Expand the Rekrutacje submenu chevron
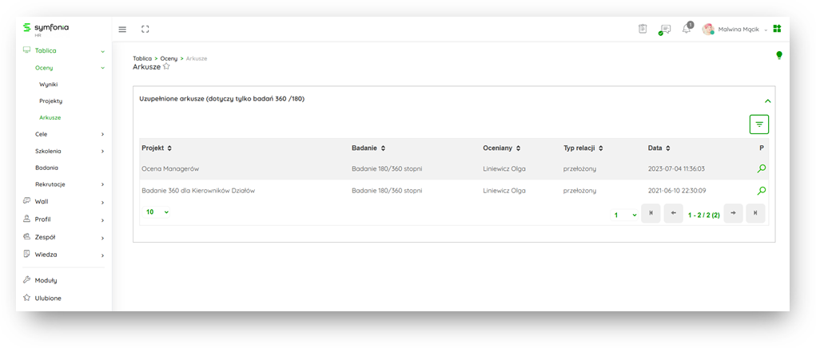816x348 pixels. 102,184
